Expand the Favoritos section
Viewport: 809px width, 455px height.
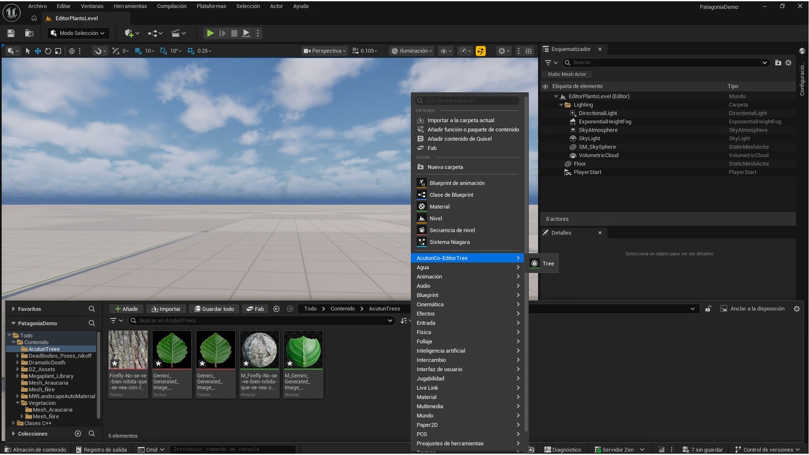coord(13,309)
